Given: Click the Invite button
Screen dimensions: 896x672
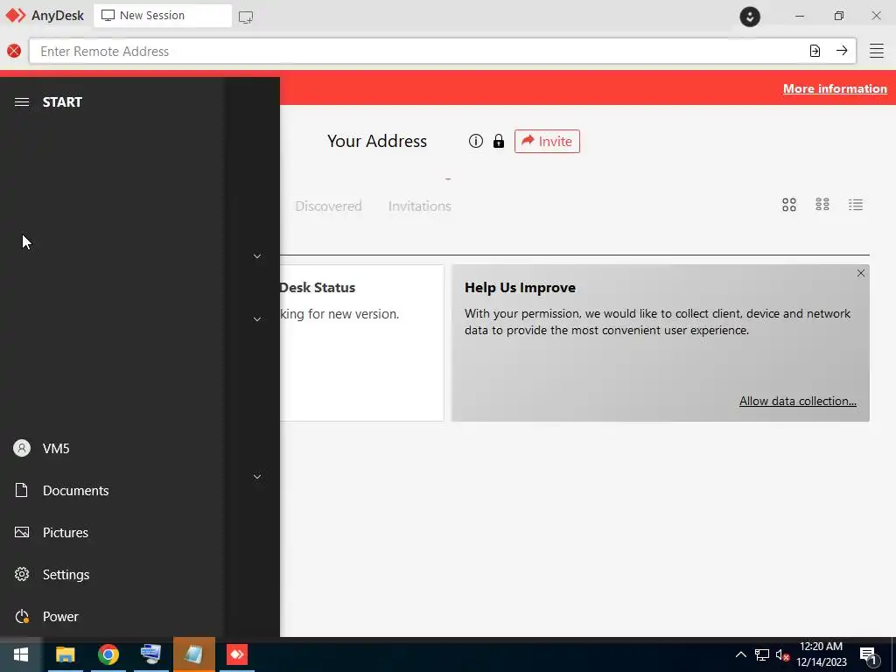Looking at the screenshot, I should tap(547, 141).
